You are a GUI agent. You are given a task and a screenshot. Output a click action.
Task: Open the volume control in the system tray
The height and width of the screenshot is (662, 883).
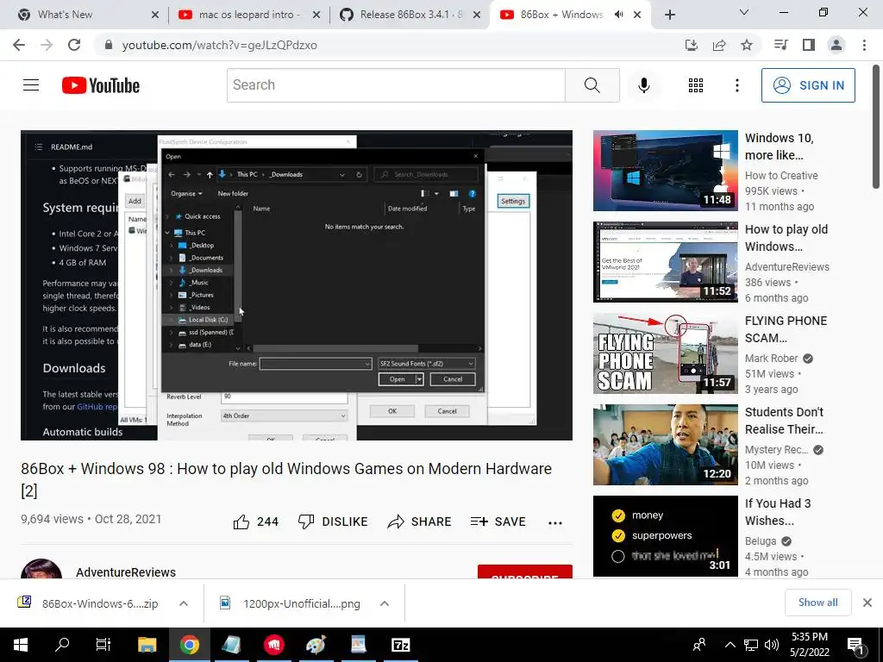(x=772, y=645)
